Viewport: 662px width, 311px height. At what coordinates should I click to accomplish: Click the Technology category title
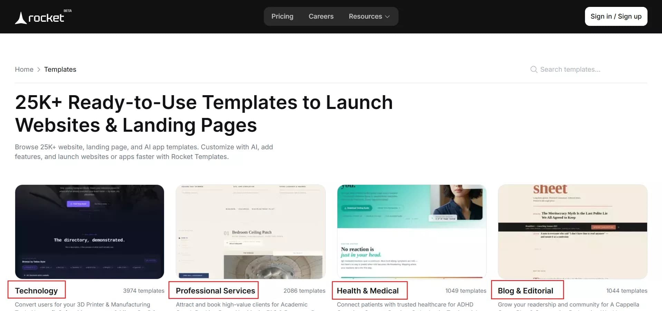click(36, 291)
